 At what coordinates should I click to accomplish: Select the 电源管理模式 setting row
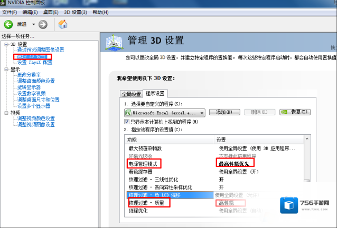tap(143, 164)
